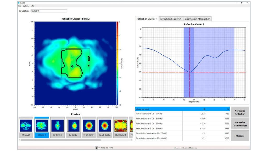This screenshot has width=268, height=151.
Task: Select the R1 Band 1 preview thumbnail
Action: (x=26, y=127)
